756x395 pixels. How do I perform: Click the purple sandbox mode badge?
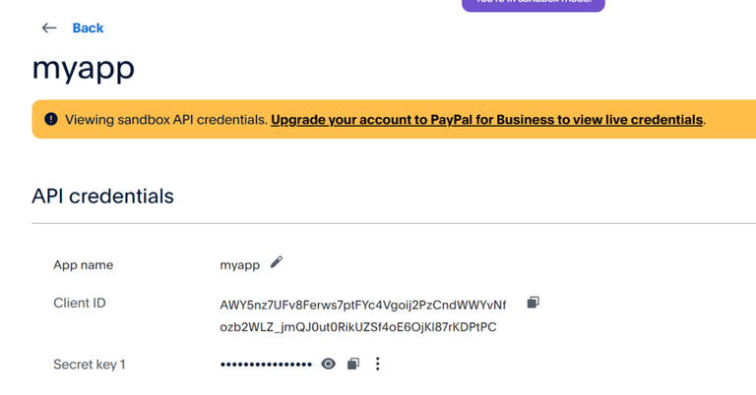point(533,4)
